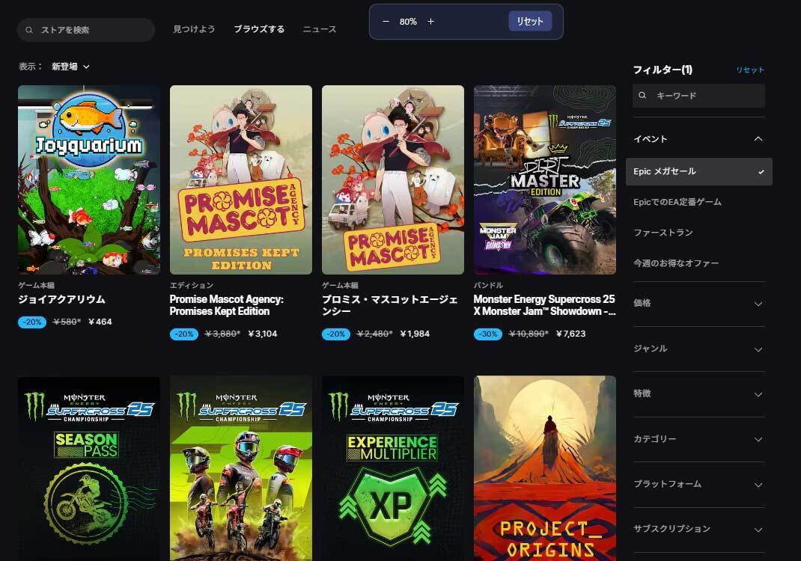Select the EpicでのEA定番ゲーム filter
801x561 pixels.
pyautogui.click(x=677, y=202)
